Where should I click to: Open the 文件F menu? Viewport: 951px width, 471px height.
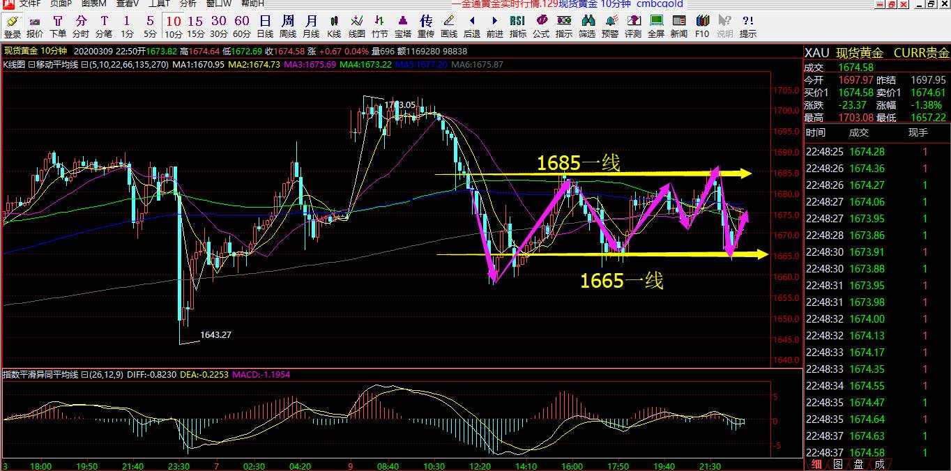30,3
